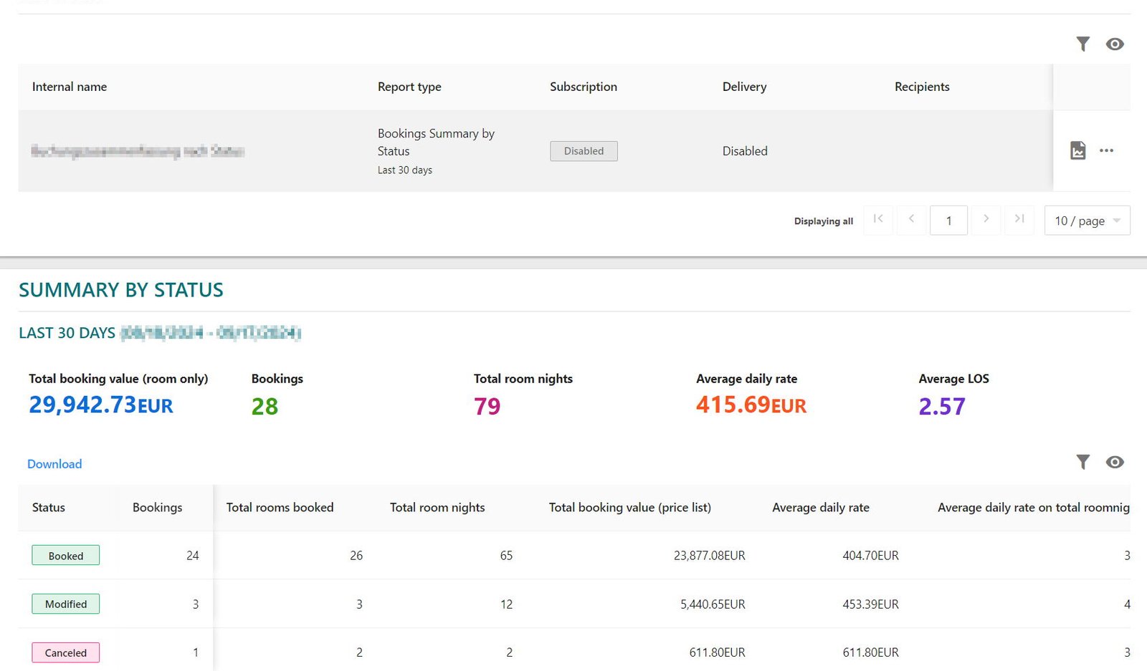The width and height of the screenshot is (1147, 671).
Task: Click the 26 rooms booked cell in Booked row
Action: [x=356, y=556]
